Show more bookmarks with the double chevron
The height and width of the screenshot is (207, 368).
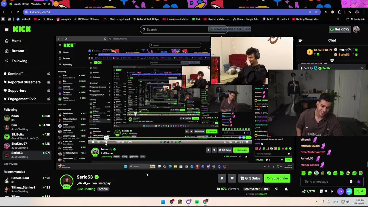[338, 19]
